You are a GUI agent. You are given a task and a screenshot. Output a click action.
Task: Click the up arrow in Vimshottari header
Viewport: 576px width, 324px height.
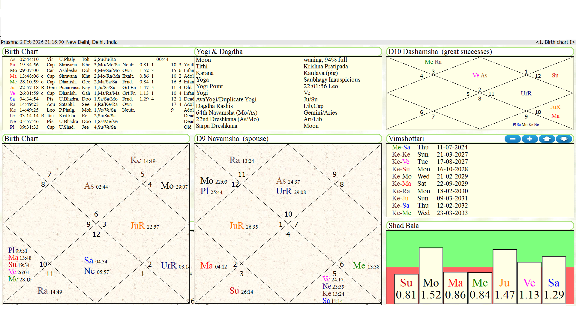point(547,139)
